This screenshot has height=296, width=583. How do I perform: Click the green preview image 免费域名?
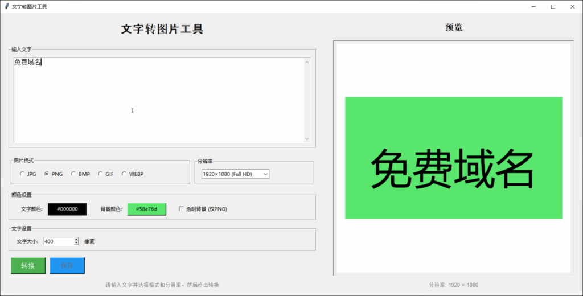tap(453, 158)
